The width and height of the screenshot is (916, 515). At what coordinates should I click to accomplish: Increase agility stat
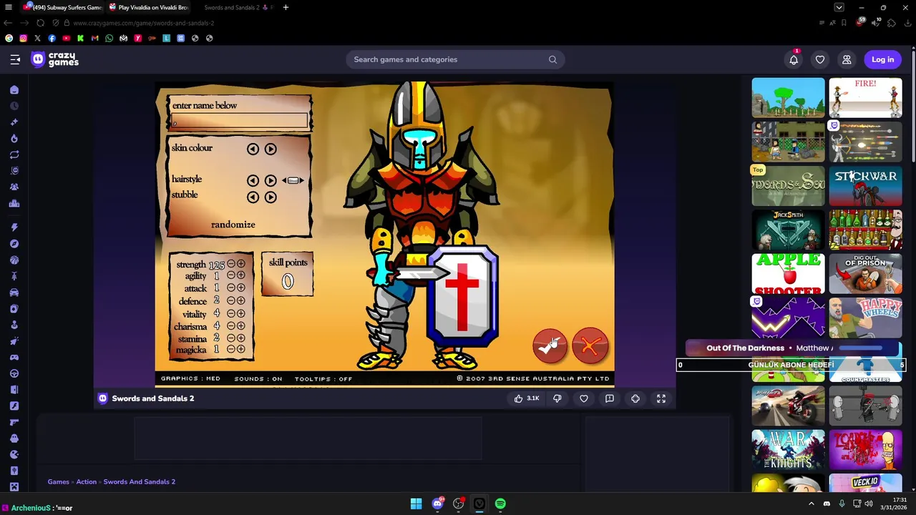tap(241, 275)
